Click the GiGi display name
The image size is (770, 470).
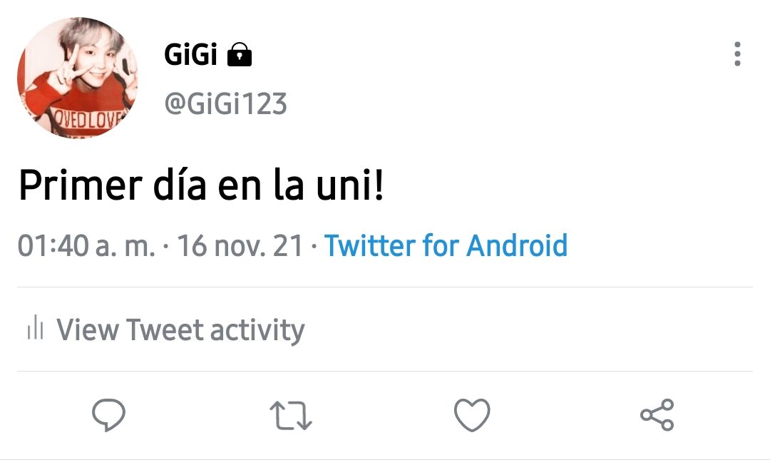coord(190,54)
